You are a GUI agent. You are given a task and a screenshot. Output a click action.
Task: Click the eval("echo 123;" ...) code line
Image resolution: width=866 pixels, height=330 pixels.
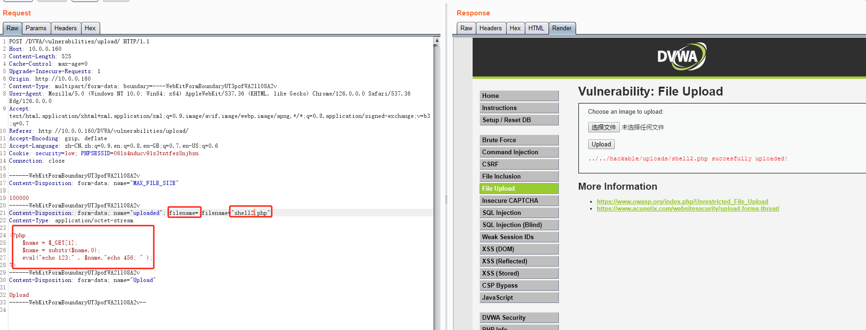pyautogui.click(x=87, y=258)
